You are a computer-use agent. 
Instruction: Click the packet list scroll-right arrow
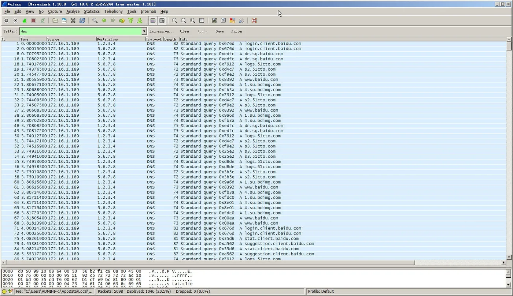(x=504, y=263)
